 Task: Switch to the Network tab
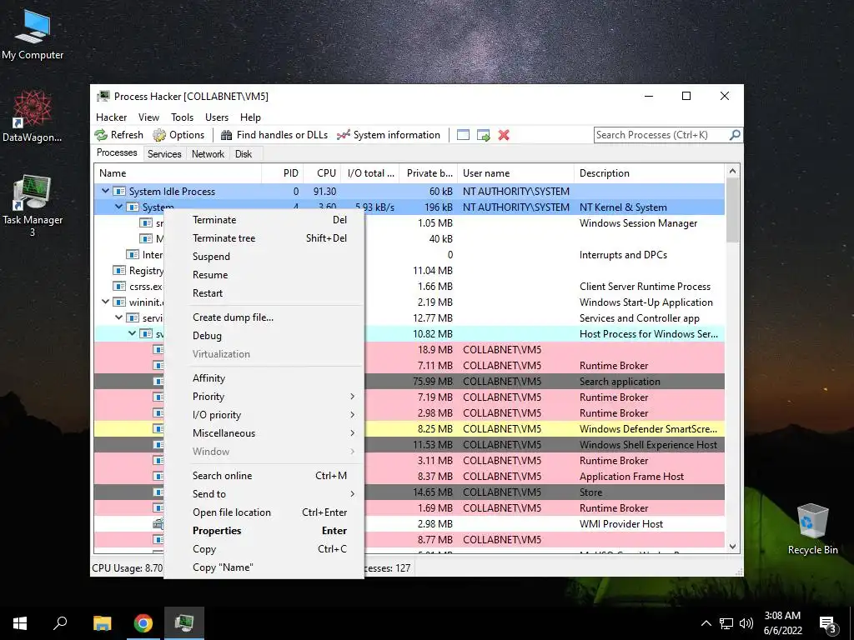click(x=208, y=154)
